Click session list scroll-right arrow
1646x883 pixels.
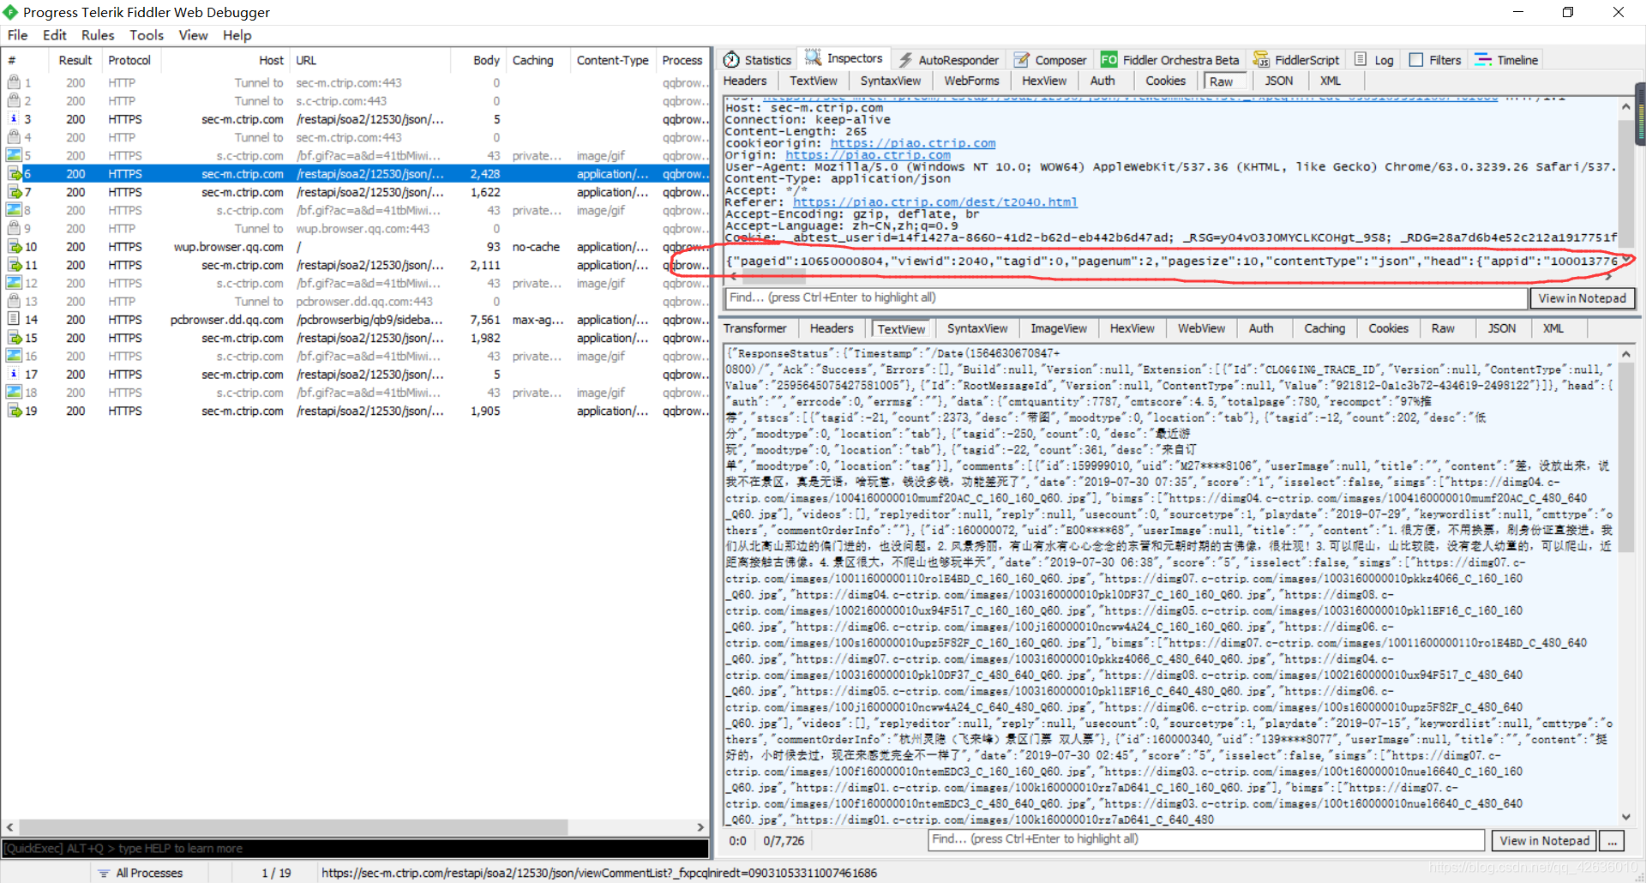700,827
